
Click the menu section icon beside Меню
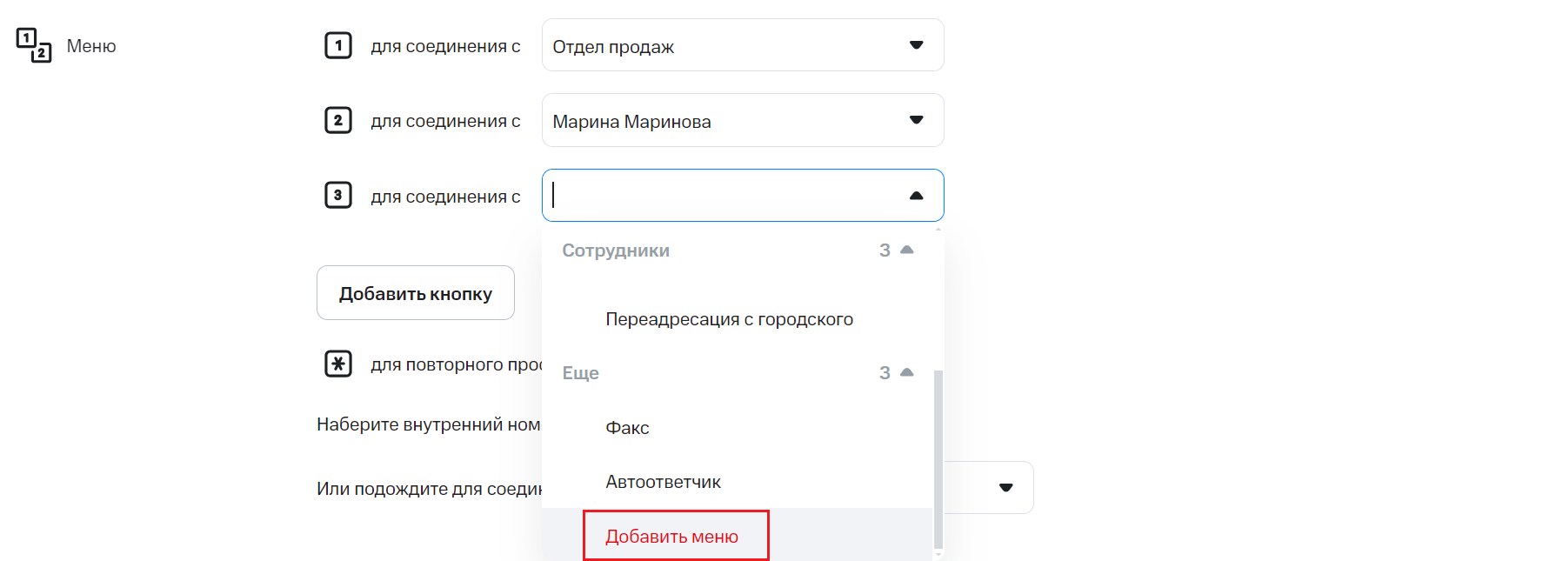[x=34, y=45]
